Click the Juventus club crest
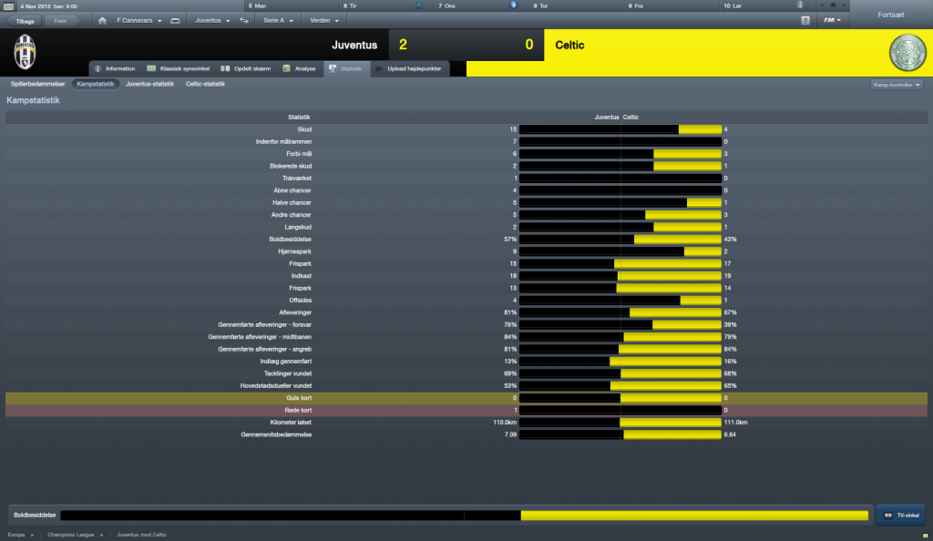 pyautogui.click(x=25, y=52)
